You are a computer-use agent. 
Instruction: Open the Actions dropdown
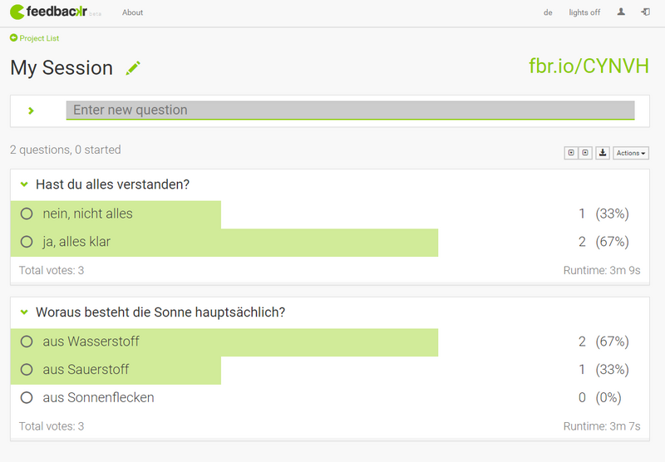click(x=631, y=153)
